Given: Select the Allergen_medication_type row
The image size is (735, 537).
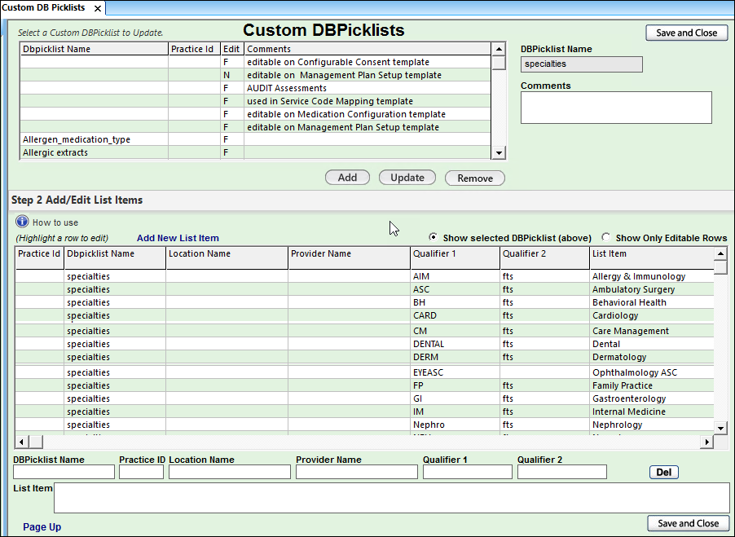Looking at the screenshot, I should coord(256,139).
